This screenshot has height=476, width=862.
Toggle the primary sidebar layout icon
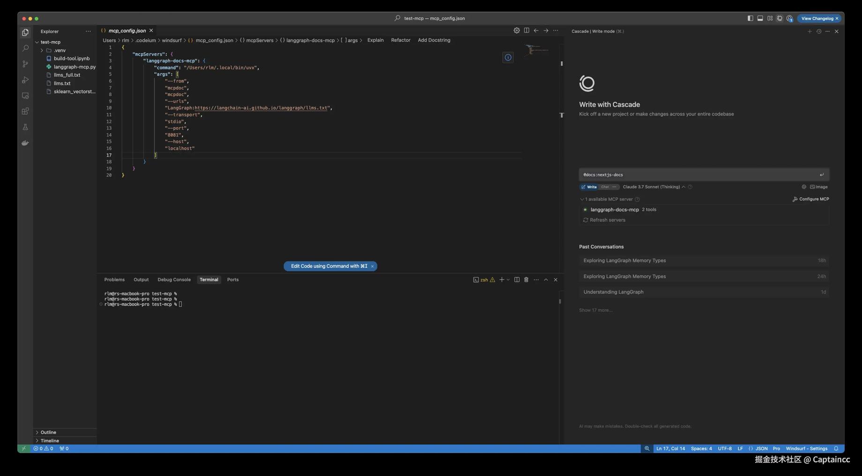(x=750, y=18)
